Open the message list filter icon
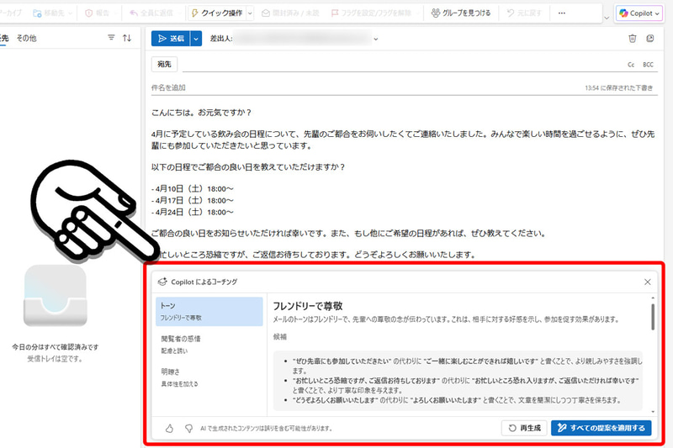This screenshot has height=448, width=673. coord(111,38)
